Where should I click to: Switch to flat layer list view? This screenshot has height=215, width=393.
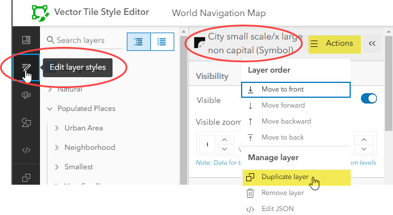(x=162, y=42)
